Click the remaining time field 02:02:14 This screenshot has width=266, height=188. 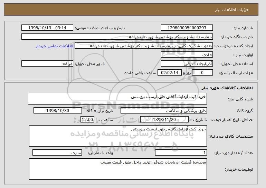coord(170,73)
